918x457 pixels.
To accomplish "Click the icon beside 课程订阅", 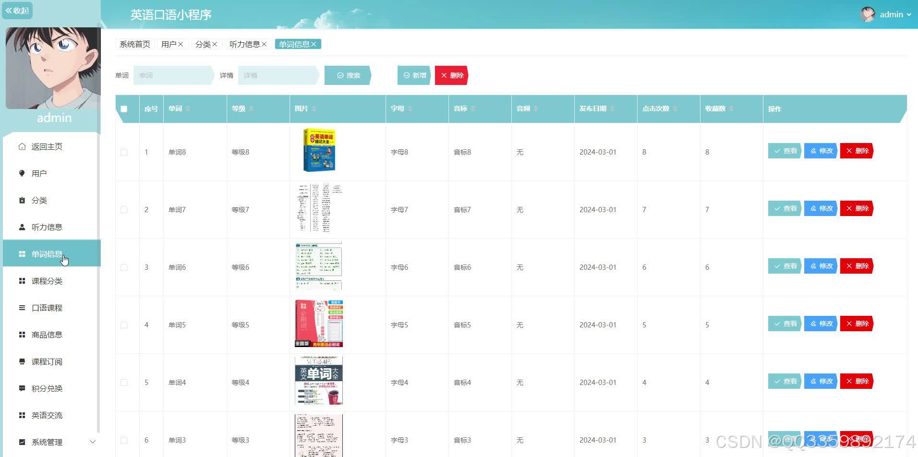I will [22, 361].
